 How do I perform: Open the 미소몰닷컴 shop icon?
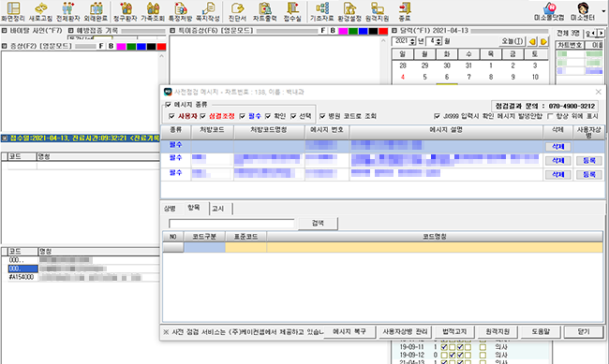point(549,11)
